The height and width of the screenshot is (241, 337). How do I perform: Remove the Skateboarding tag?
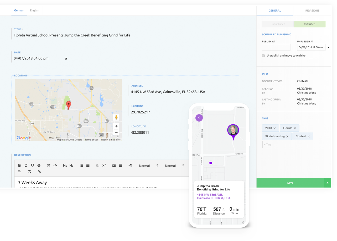[287, 136]
